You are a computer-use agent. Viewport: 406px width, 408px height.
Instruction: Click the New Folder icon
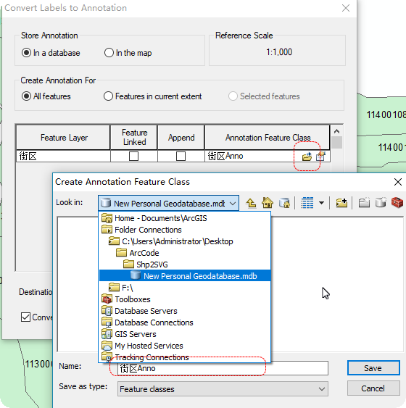point(365,203)
